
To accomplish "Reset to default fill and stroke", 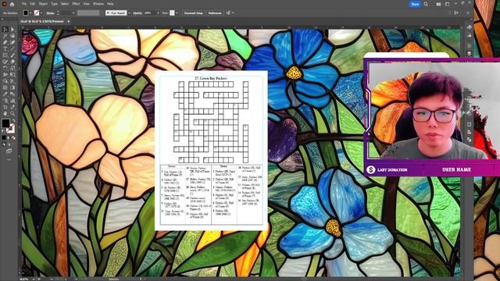I will tap(3, 130).
